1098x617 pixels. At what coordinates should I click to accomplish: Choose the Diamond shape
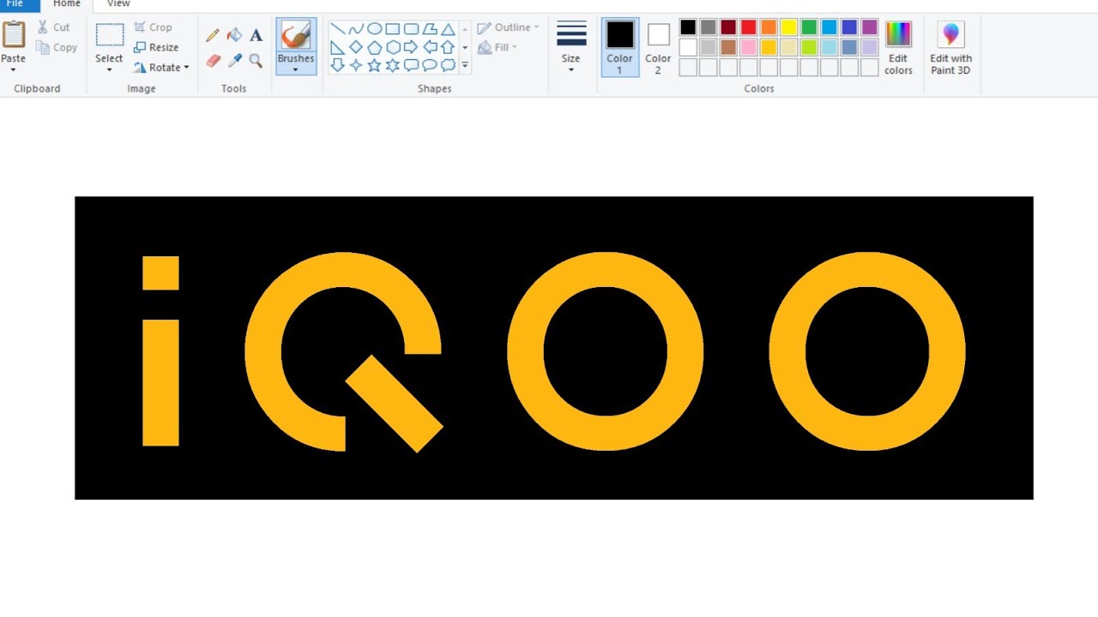[356, 47]
